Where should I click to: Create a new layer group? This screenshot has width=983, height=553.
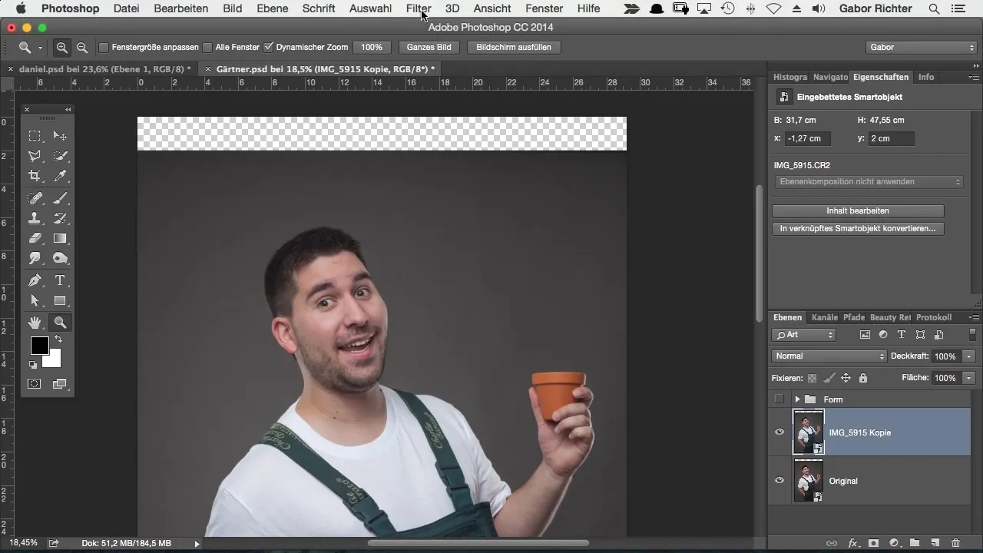pyautogui.click(x=915, y=543)
